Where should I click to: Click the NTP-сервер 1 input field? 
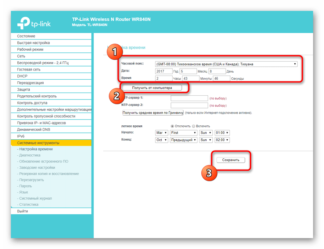(x=189, y=98)
